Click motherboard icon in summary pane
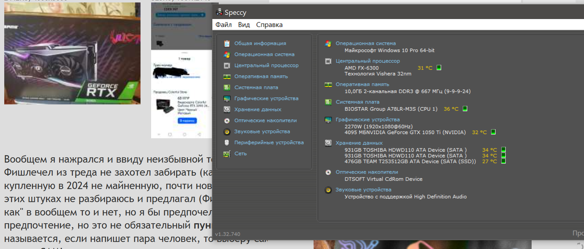Image resolution: width=584 pixels, height=249 pixels. (328, 102)
